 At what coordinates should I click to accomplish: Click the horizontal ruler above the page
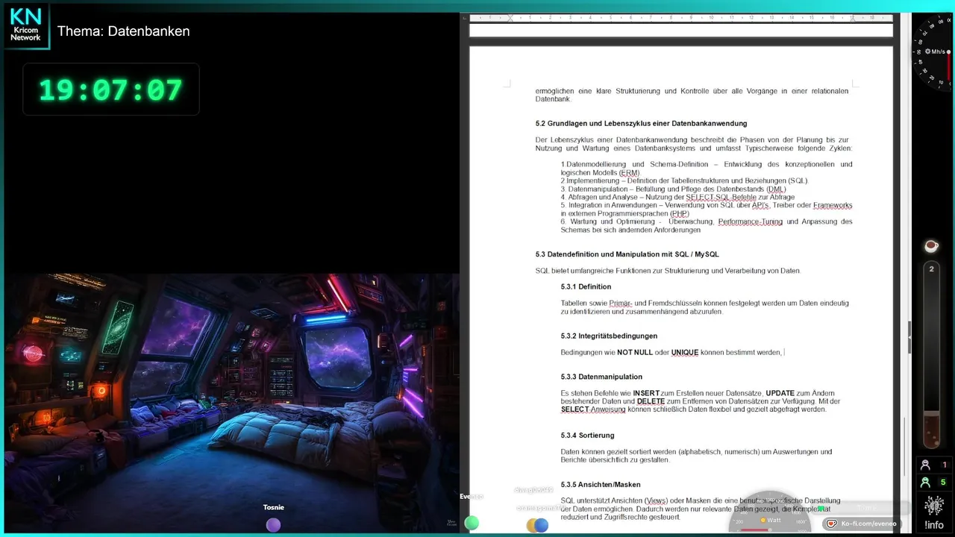click(x=680, y=17)
